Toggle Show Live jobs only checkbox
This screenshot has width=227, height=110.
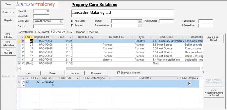(x=119, y=73)
